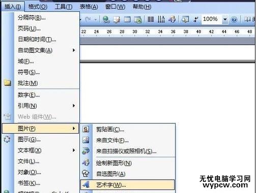Viewport: 256px width, 193px height.
Task: Click the Text Direction toolbar icon
Action: (161, 19)
